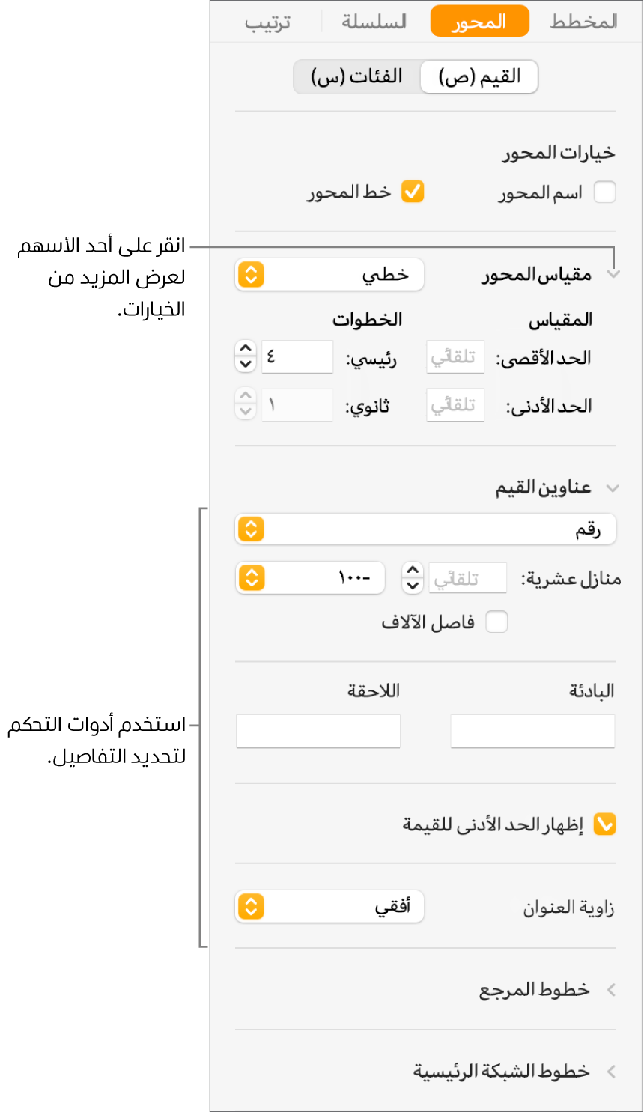Select the الفئات (س) axis segment
Image resolution: width=644 pixels, height=1112 pixels.
pyautogui.click(x=356, y=76)
